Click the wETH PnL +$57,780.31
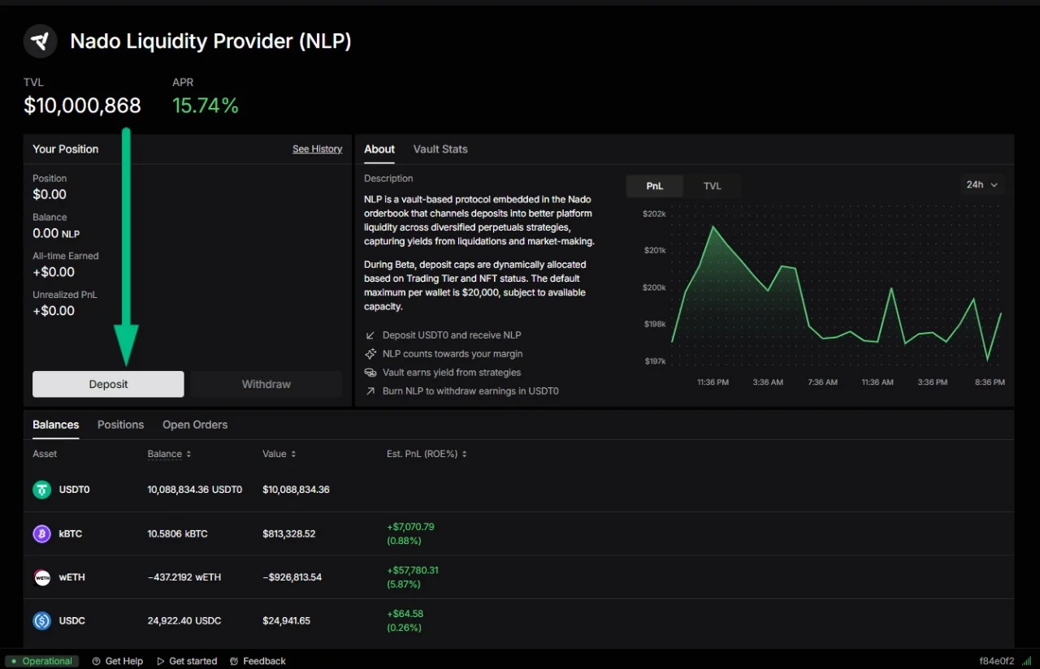Viewport: 1040px width, 669px height. [413, 570]
